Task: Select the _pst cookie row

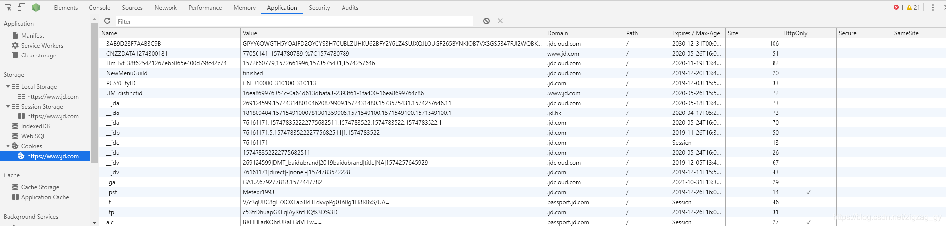Action: pyautogui.click(x=522, y=192)
